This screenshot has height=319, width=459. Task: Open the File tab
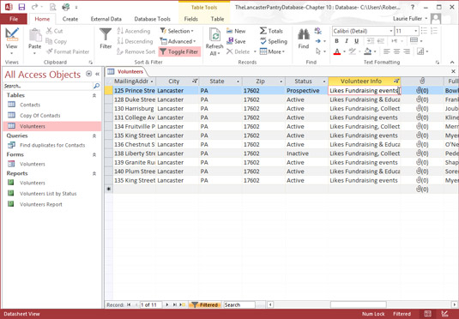pyautogui.click(x=14, y=19)
